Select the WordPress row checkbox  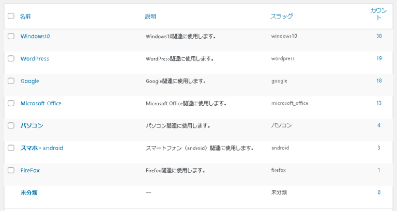[x=11, y=58]
